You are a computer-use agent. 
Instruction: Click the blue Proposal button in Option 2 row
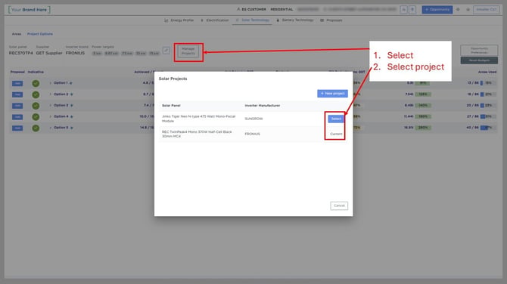17,94
